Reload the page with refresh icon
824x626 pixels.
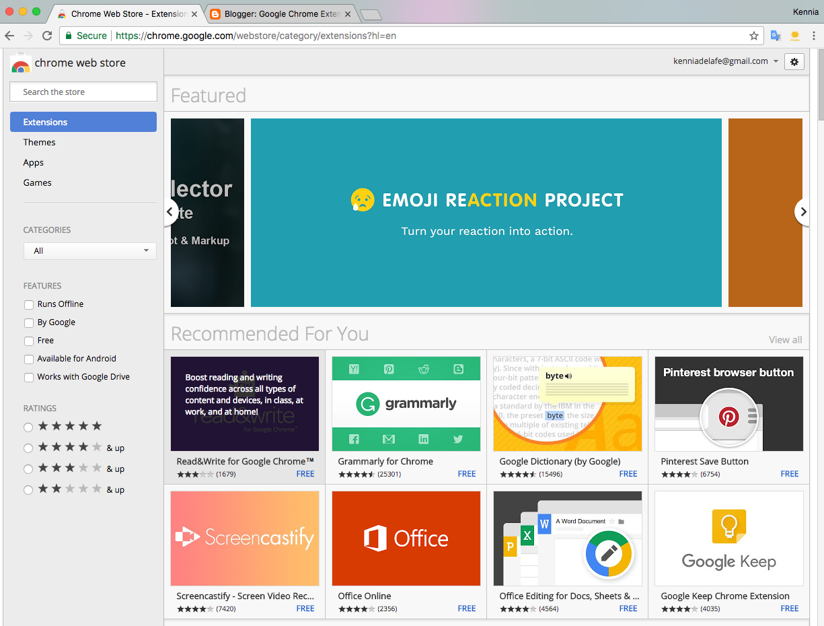point(47,36)
